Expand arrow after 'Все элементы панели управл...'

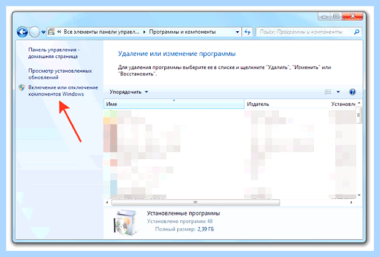coord(144,32)
